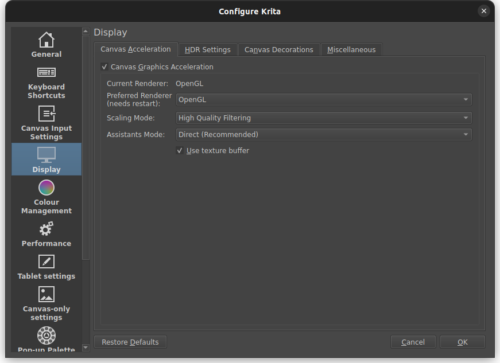Open the Miscellaneous tab

pos(351,50)
